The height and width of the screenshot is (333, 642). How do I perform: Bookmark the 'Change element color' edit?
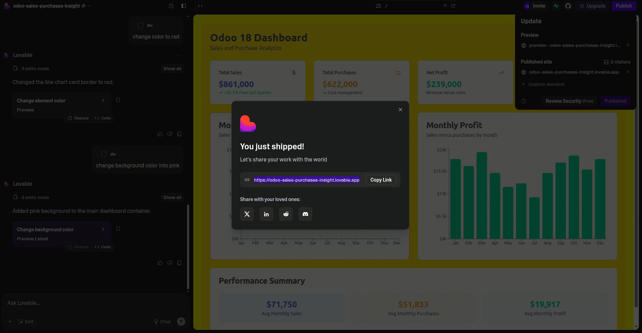coord(118,100)
